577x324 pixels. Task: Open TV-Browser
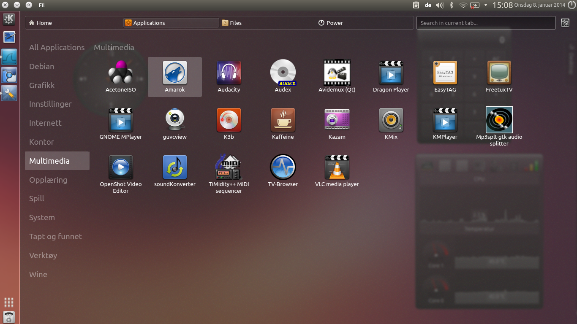click(283, 171)
